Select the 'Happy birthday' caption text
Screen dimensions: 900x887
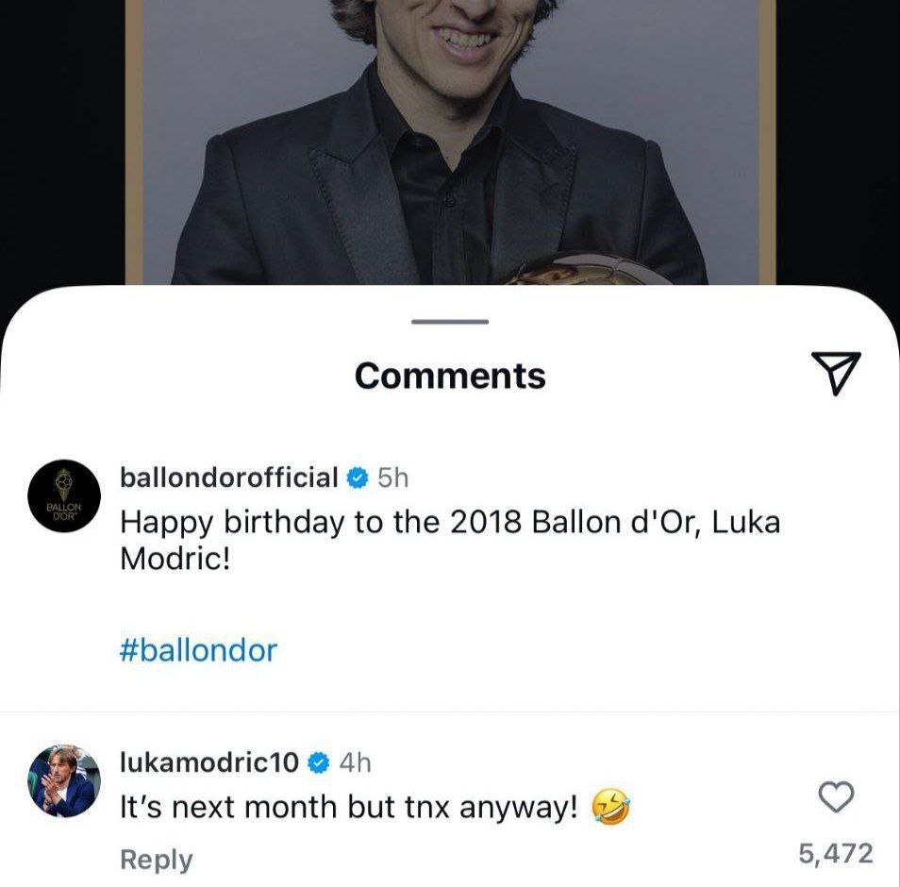click(x=449, y=540)
